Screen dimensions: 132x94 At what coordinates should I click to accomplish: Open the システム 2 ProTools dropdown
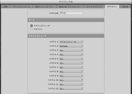pyautogui.click(x=71, y=46)
